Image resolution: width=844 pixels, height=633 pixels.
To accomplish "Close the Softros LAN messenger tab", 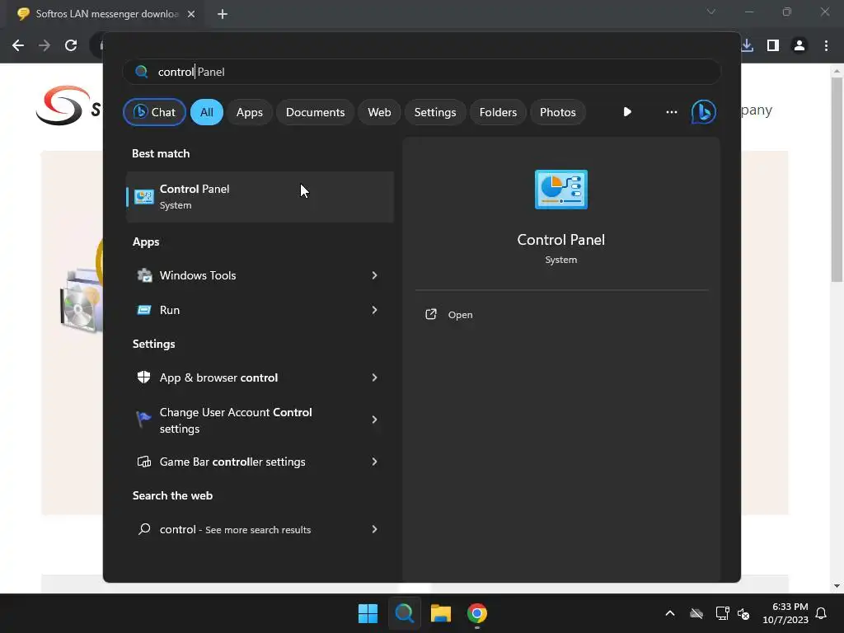I will 191,14.
